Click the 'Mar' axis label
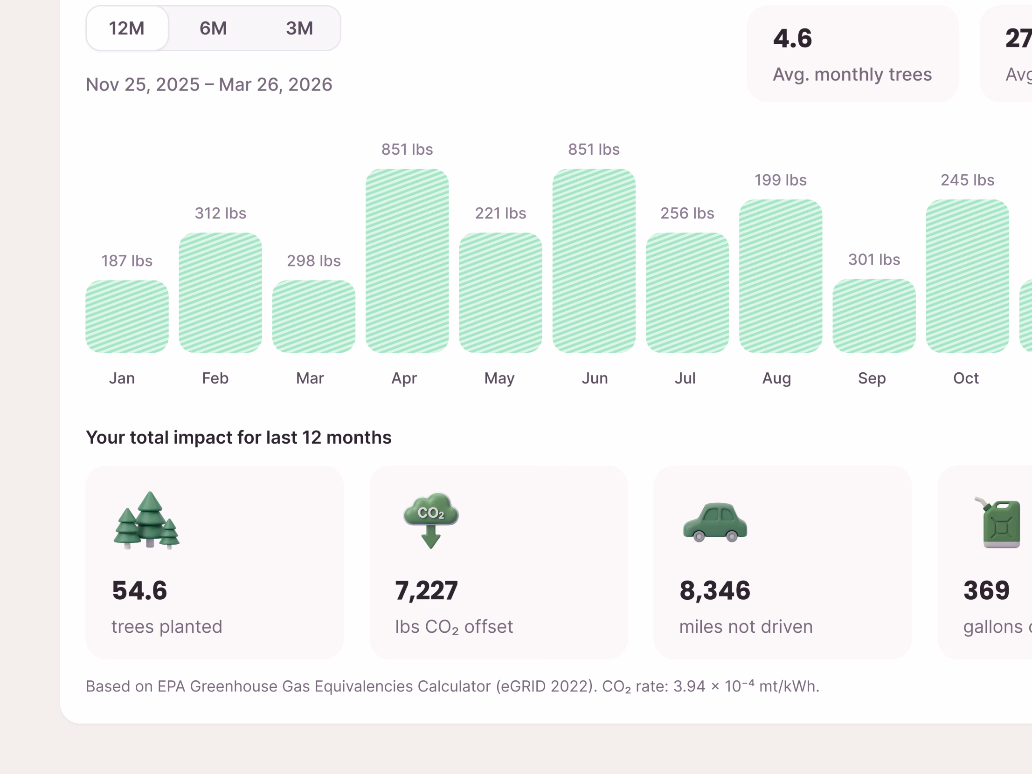This screenshot has width=1032, height=774. pos(310,378)
